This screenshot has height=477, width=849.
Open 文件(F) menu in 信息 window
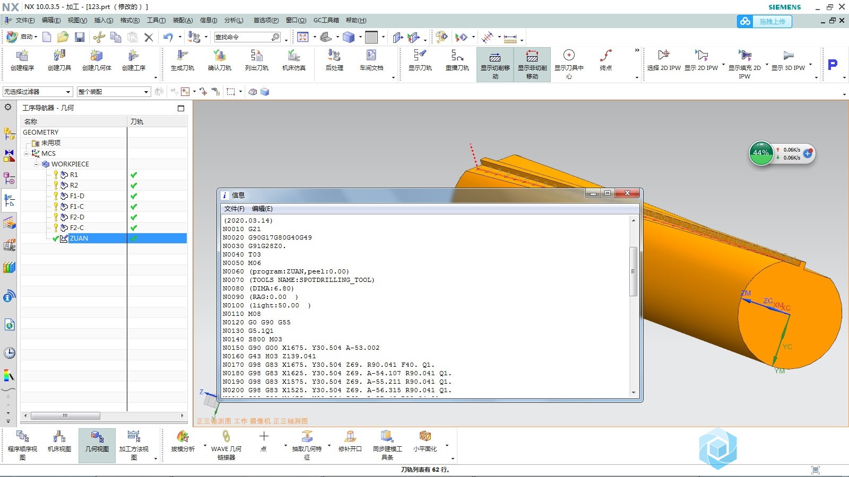[235, 209]
